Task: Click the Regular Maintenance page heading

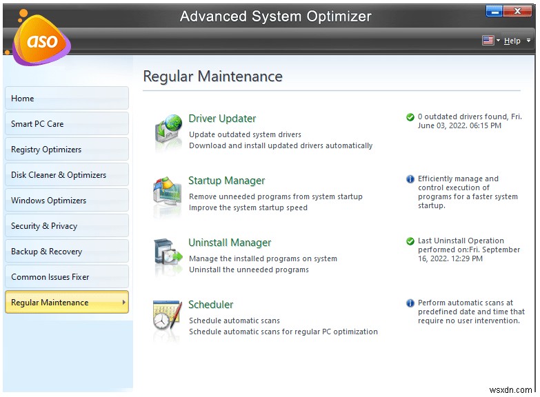Action: point(212,77)
